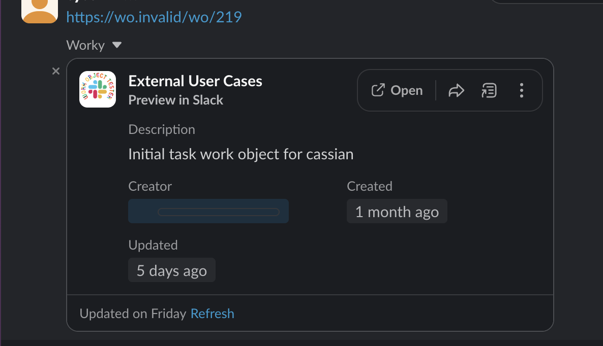This screenshot has height=346, width=603.
Task: Click the orange user avatar
Action: 40,11
